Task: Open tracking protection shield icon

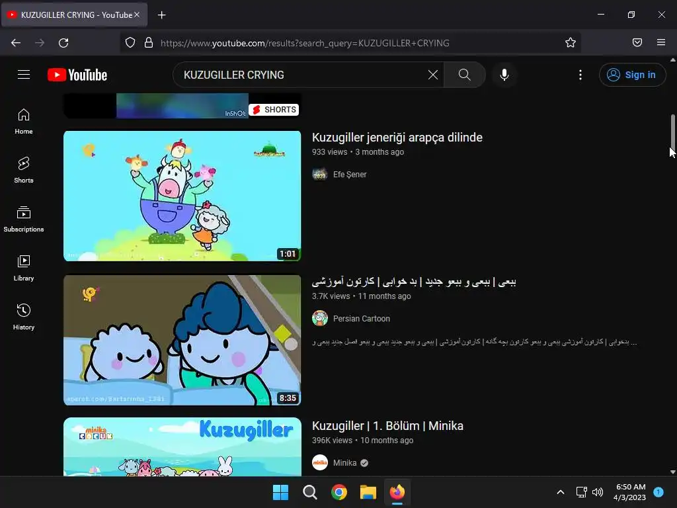Action: tap(130, 43)
